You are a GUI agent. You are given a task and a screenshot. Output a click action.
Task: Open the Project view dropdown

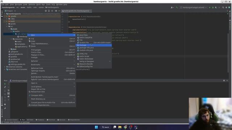click(10, 11)
